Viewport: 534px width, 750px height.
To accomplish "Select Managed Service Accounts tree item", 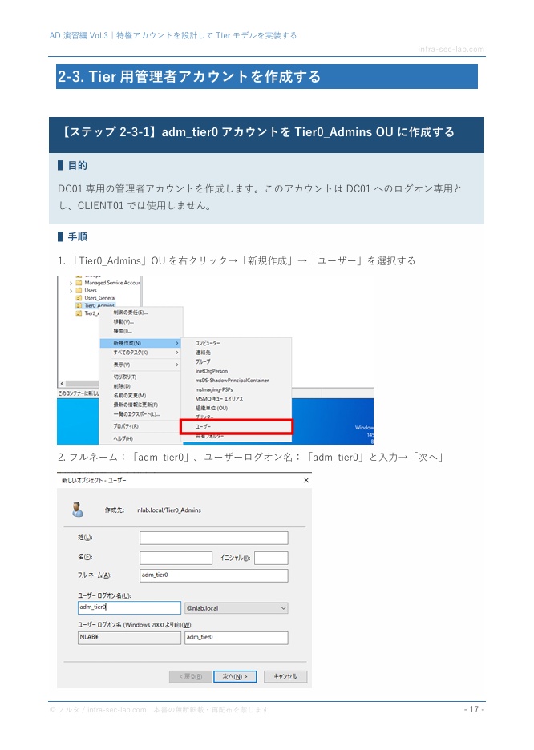I will pyautogui.click(x=112, y=283).
